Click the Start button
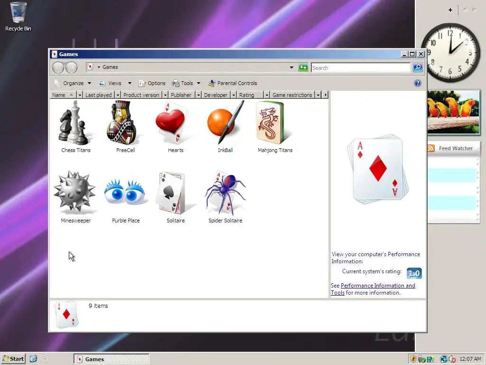This screenshot has height=365, width=486. [x=13, y=359]
